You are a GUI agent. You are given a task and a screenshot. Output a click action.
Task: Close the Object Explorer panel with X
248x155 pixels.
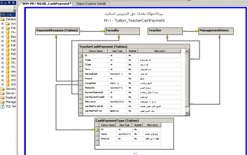coord(14,3)
